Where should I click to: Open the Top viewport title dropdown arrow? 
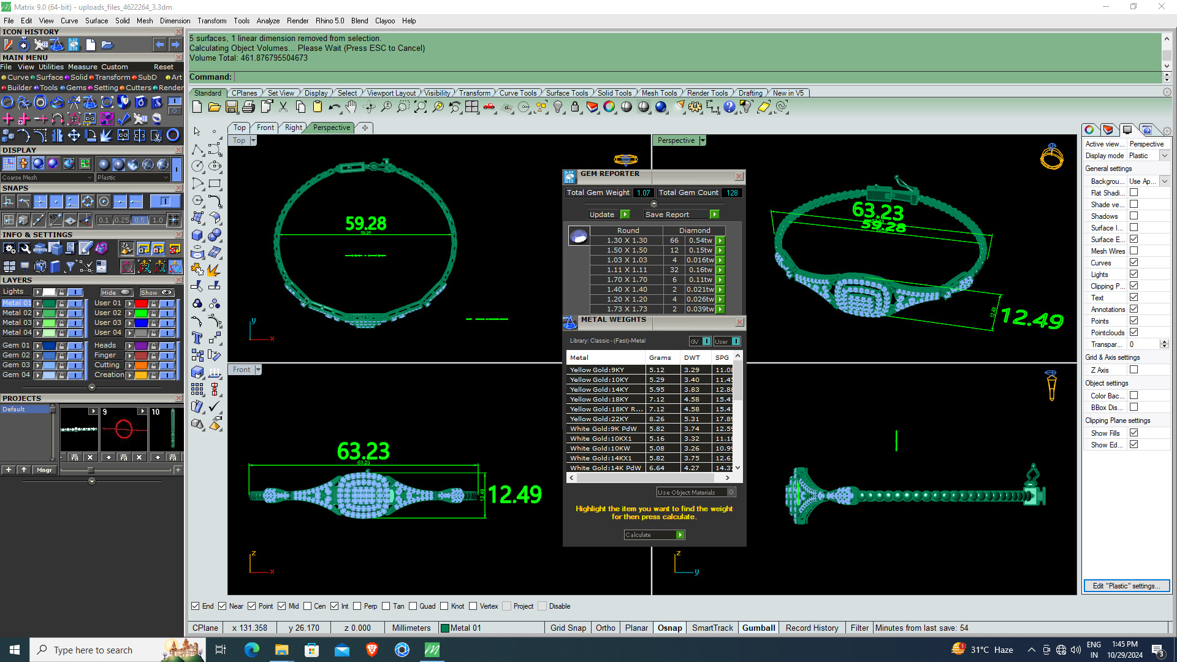[x=253, y=140]
